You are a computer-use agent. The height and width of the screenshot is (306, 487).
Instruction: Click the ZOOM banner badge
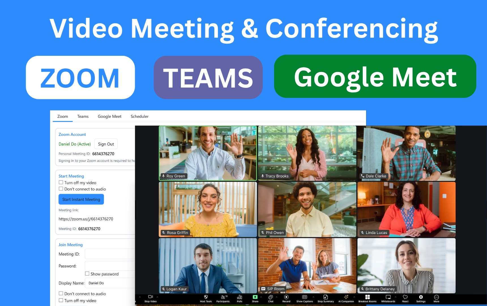point(80,77)
